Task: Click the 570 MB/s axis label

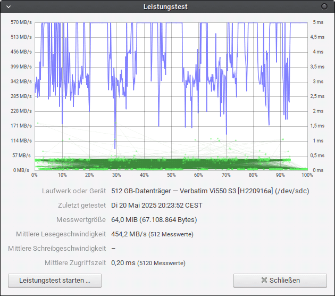Action: pyautogui.click(x=21, y=22)
